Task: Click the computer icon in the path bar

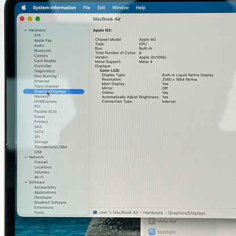Action: click(x=95, y=212)
